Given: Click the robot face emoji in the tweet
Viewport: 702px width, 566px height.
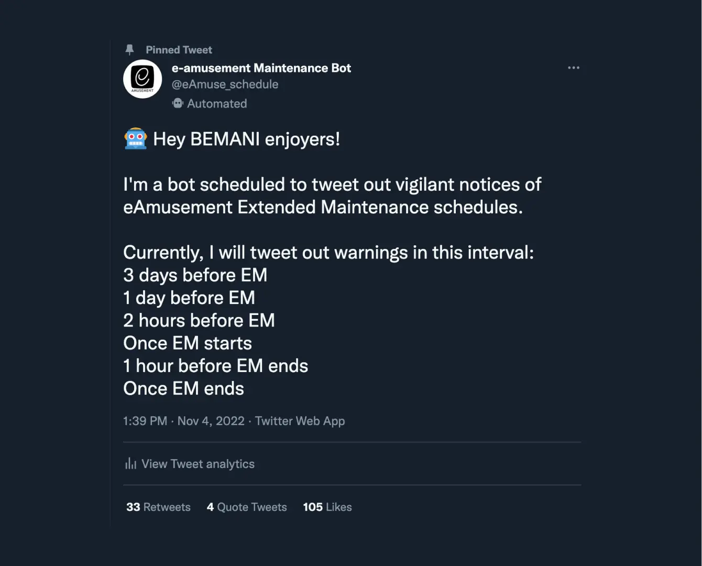Looking at the screenshot, I should pos(136,139).
